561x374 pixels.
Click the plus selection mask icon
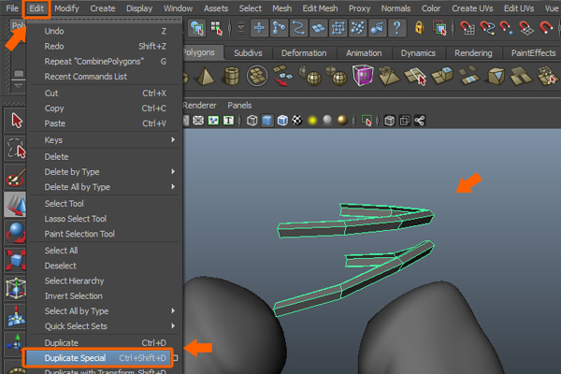(259, 28)
